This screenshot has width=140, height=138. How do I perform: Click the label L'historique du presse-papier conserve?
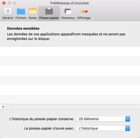tap(42, 119)
